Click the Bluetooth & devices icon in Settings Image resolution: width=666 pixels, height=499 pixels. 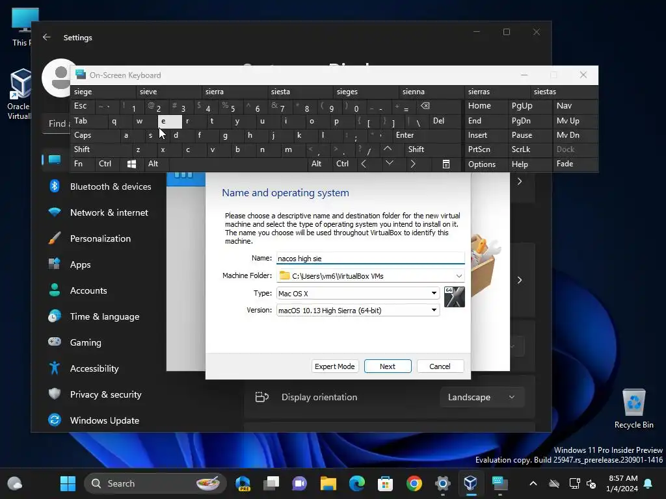(x=55, y=186)
